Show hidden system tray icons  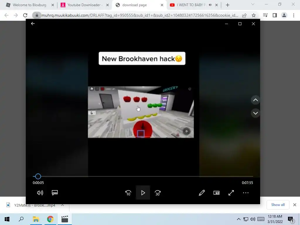[238, 219]
